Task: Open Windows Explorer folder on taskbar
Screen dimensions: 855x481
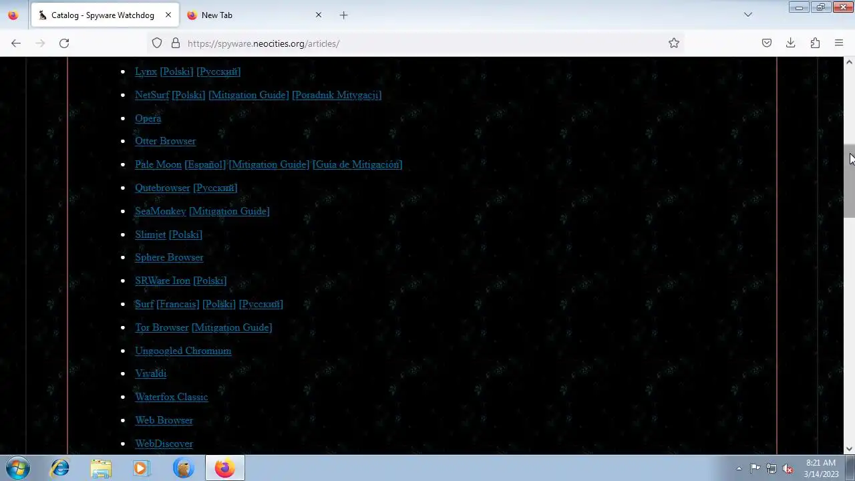Action: (x=101, y=468)
